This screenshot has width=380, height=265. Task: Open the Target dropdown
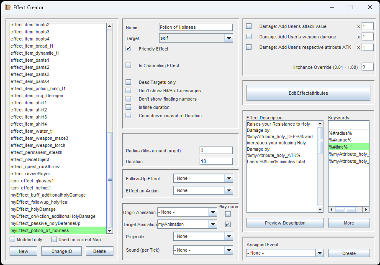(229, 38)
